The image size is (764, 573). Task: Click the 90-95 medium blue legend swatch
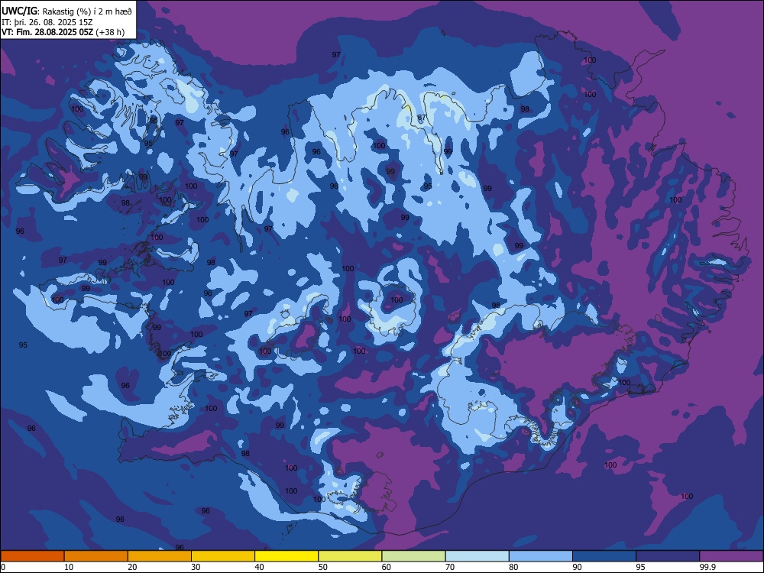604,556
